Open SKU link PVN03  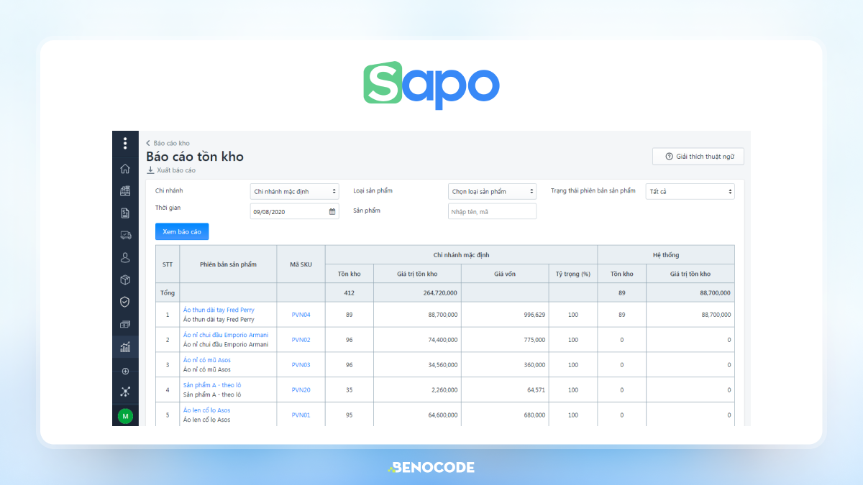(x=301, y=365)
